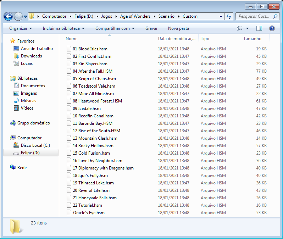Select the Jogos breadcrumb
The width and height of the screenshot is (283, 239).
[106, 16]
